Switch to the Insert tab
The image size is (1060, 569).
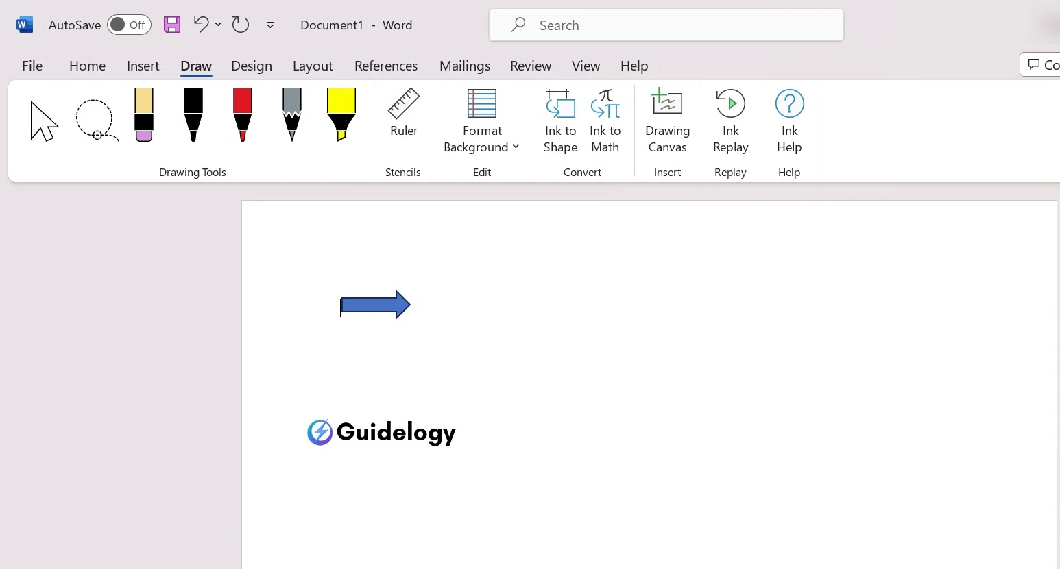coord(143,66)
